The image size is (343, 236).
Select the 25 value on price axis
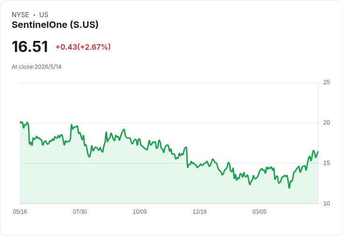tap(326, 82)
